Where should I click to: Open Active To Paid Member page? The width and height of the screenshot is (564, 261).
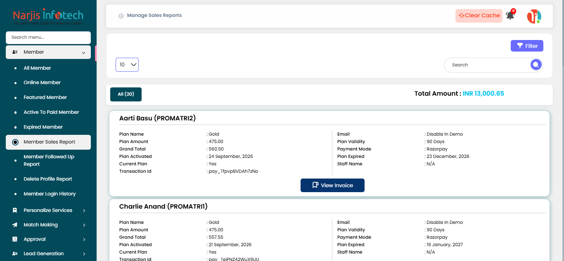[51, 112]
